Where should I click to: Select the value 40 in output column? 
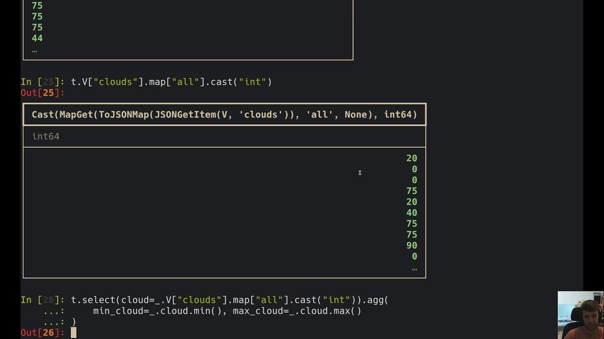(x=411, y=213)
